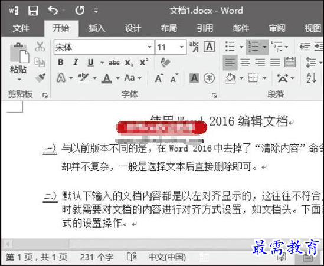Viewport: 324px width, 266px height.
Task: Apply text highlight color
Action: pos(83,78)
